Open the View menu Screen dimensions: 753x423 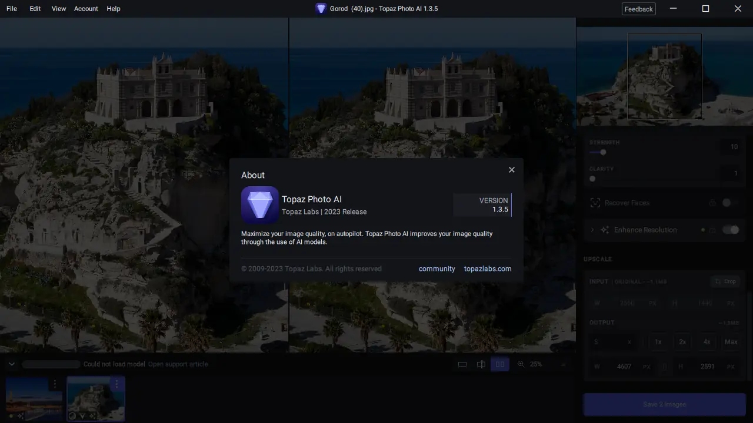pos(59,9)
